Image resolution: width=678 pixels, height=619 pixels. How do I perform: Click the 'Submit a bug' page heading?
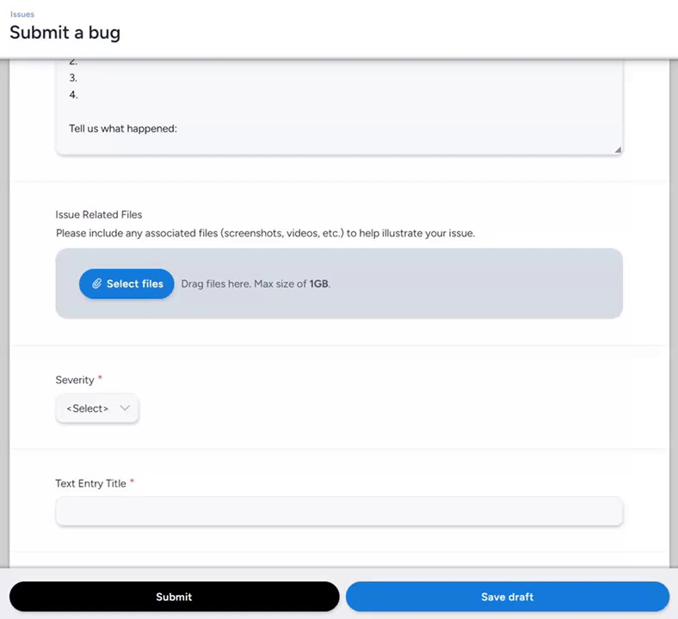[x=65, y=34]
